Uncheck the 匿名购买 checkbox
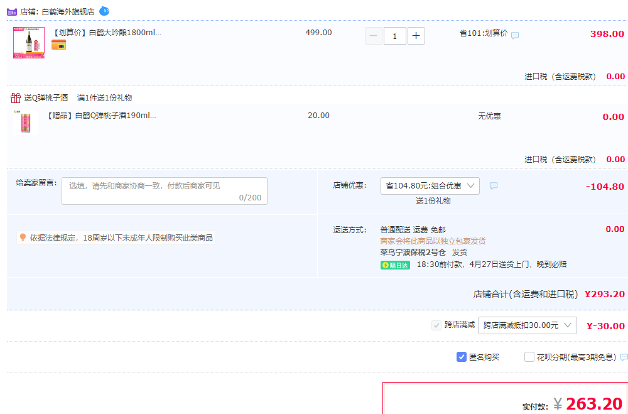The width and height of the screenshot is (628, 414). (x=462, y=357)
